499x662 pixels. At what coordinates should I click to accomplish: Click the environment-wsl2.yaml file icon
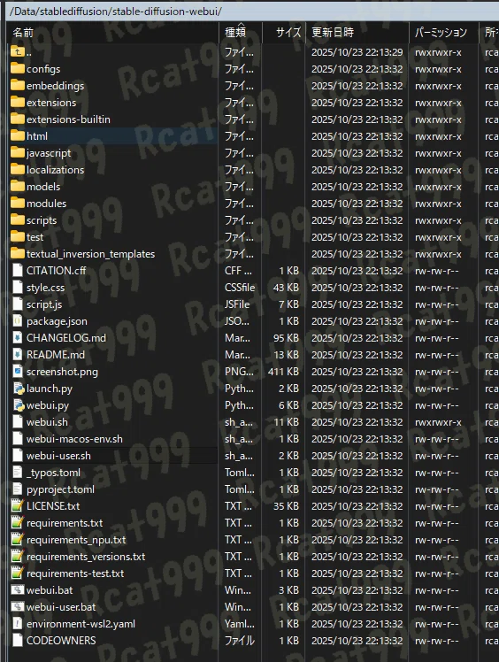tap(18, 624)
